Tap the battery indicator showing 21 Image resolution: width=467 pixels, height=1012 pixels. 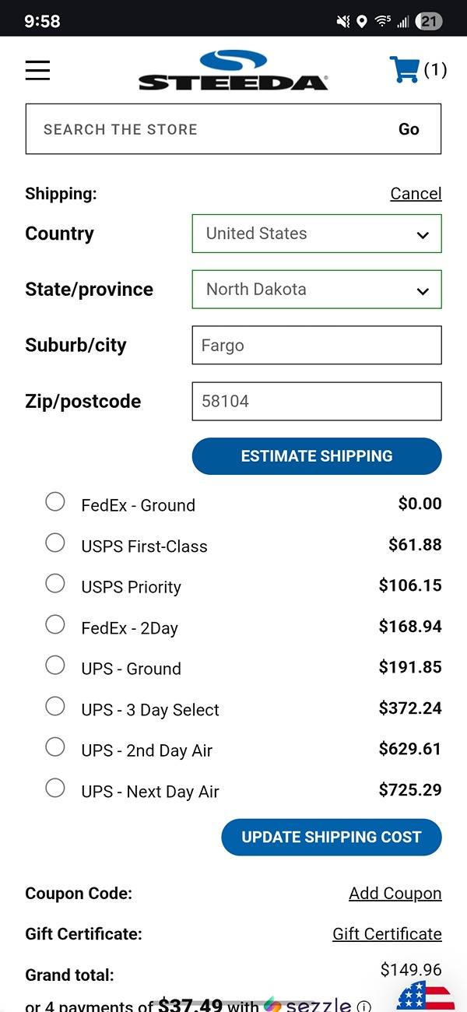[429, 22]
